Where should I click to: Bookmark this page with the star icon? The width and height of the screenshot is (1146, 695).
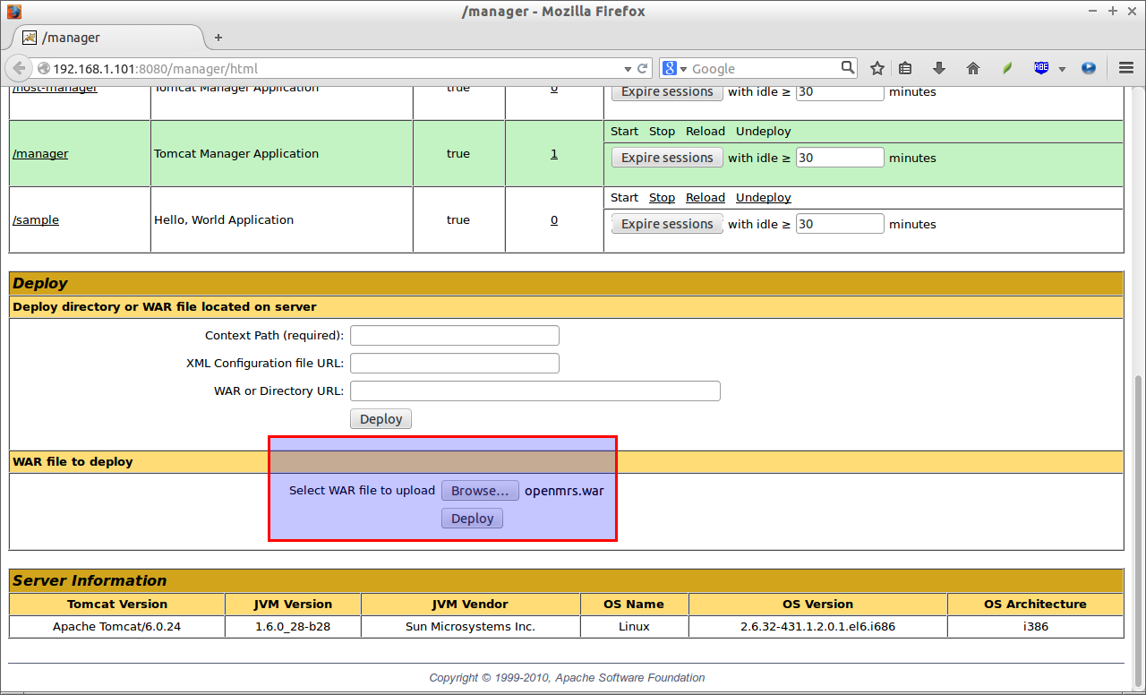coord(877,68)
